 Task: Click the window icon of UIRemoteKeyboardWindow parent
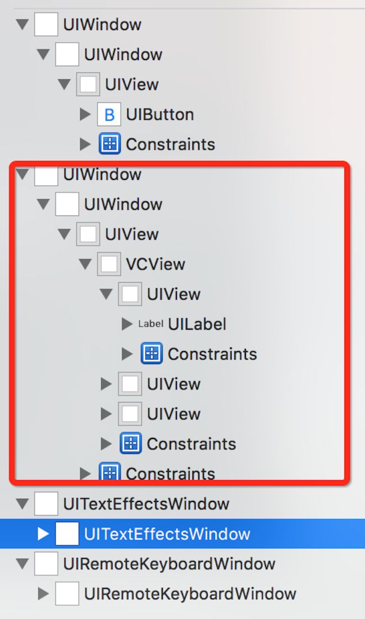pos(46,564)
